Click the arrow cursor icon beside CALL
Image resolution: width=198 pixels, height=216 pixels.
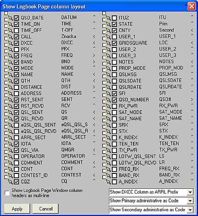[x=10, y=36]
